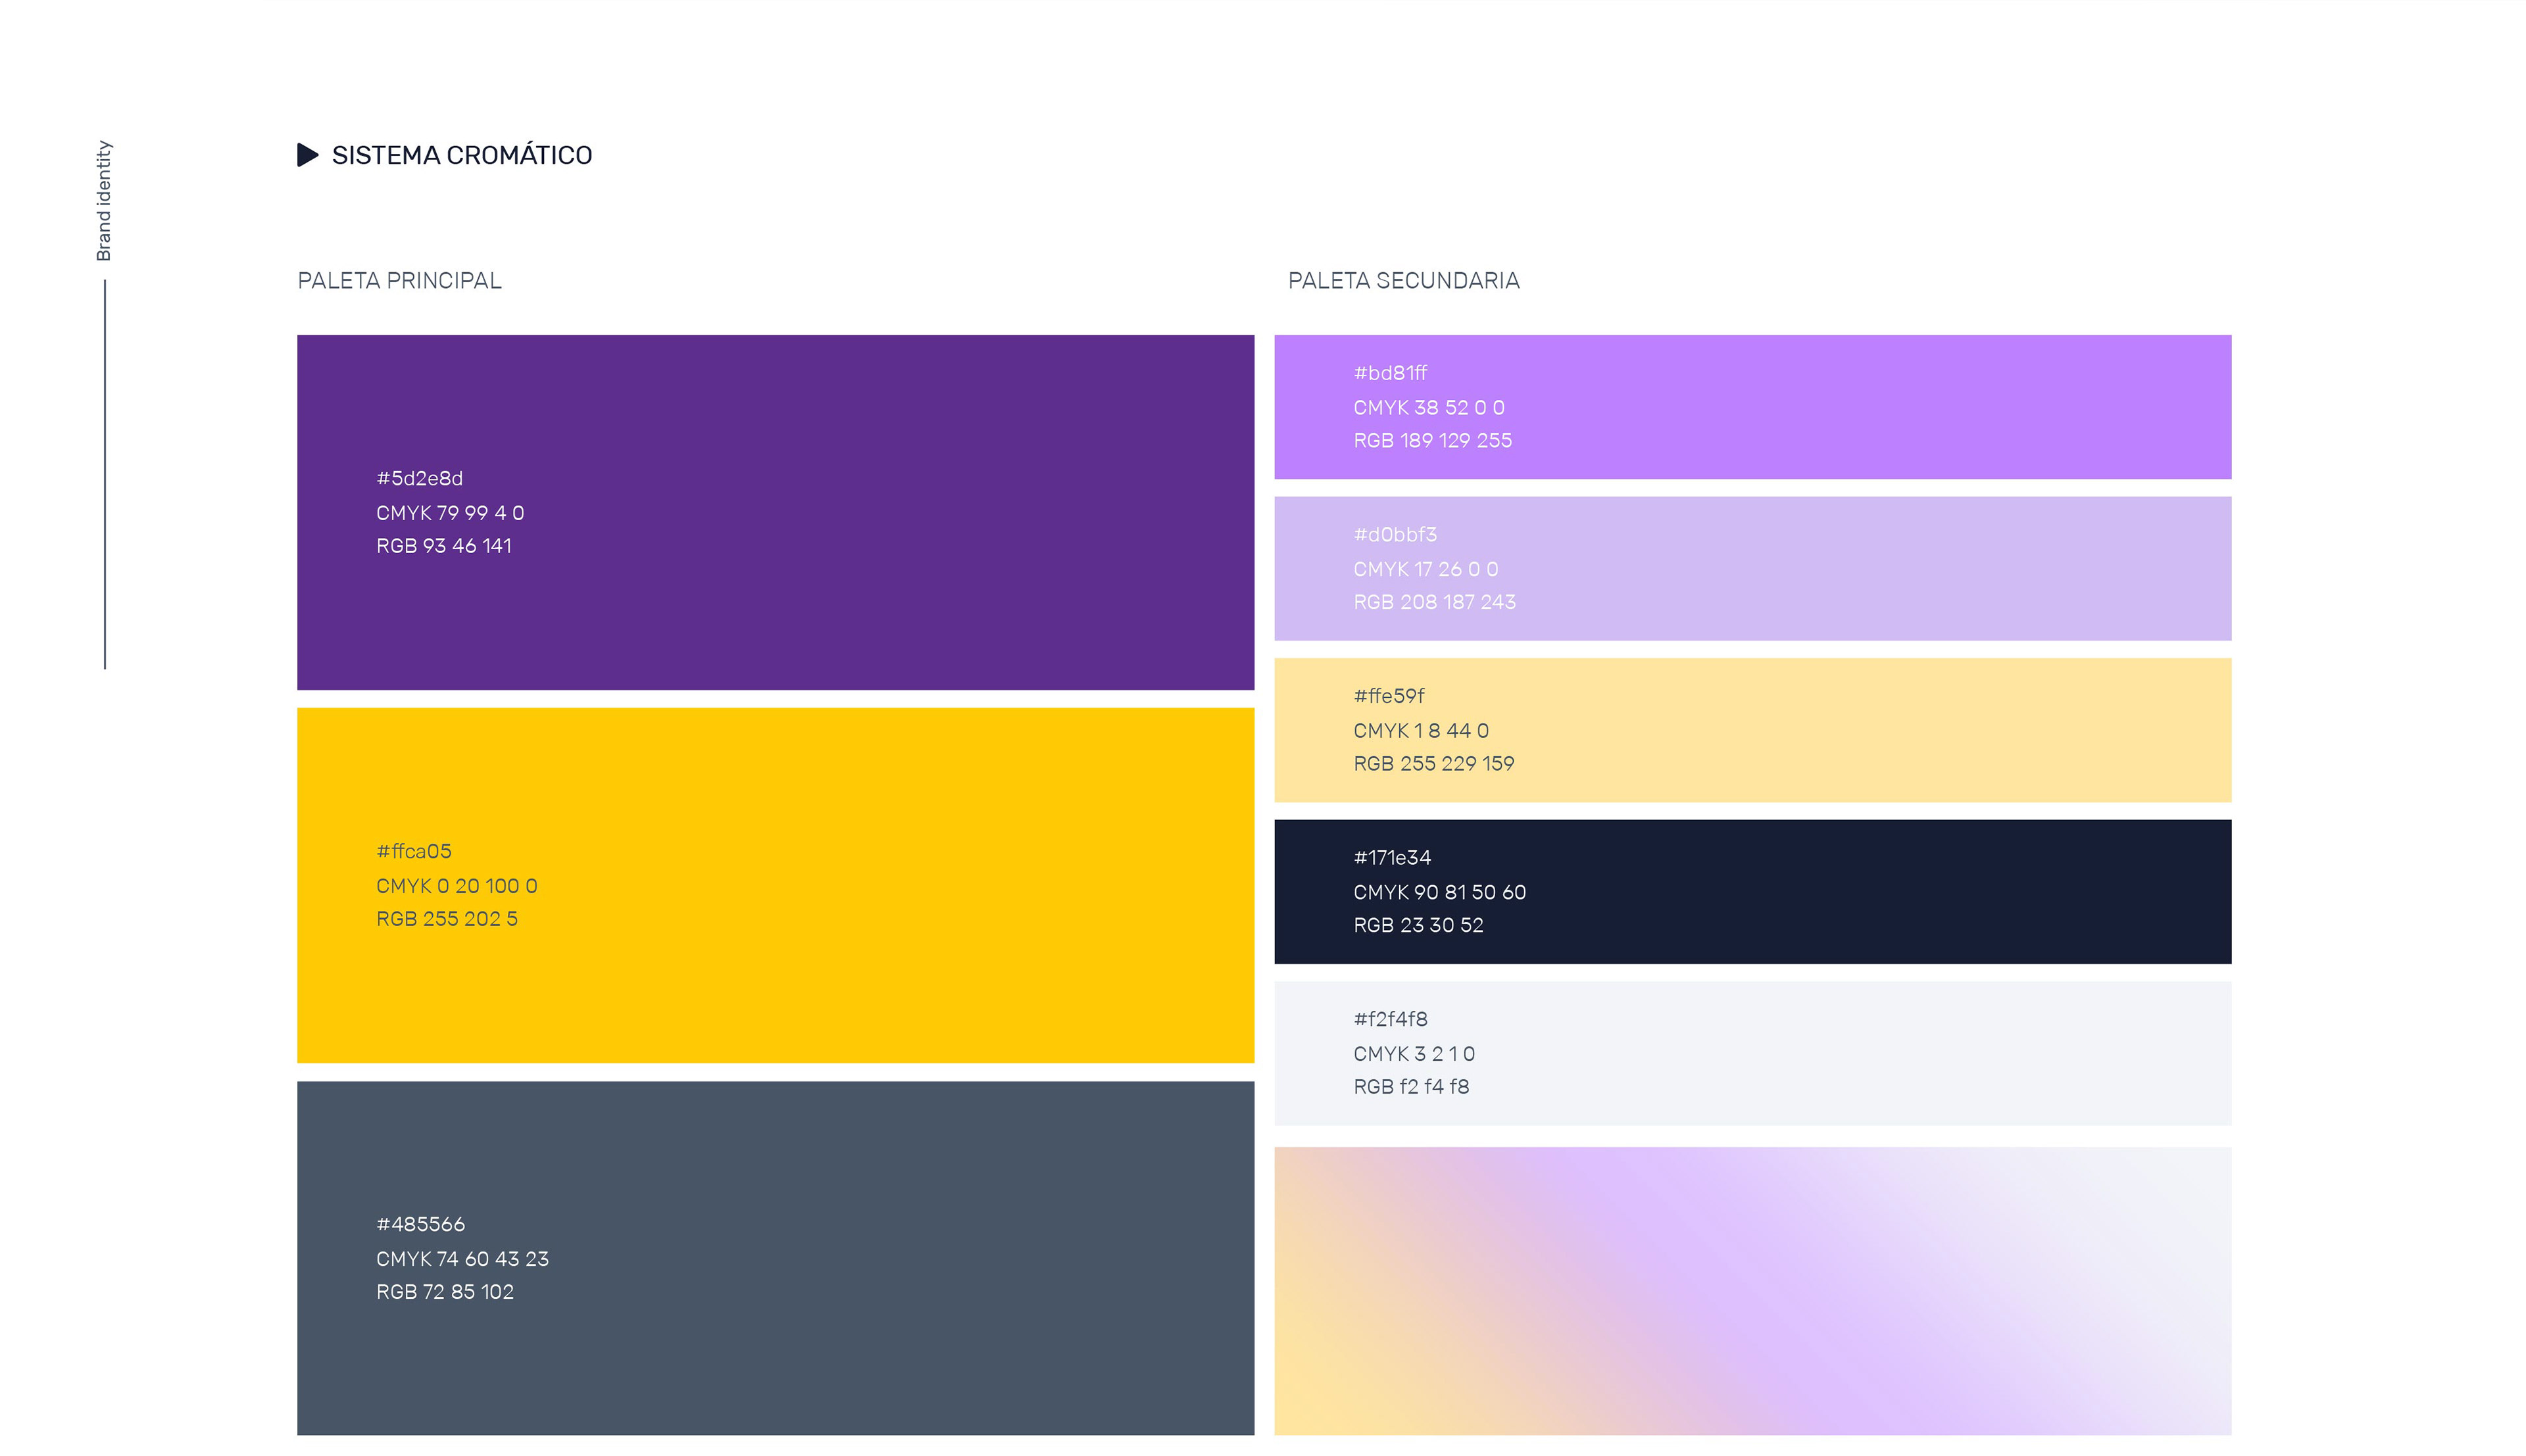Click the triangle icon beside SISTEMA CROMÁTICO
This screenshot has height=1456, width=2526.
(x=307, y=155)
